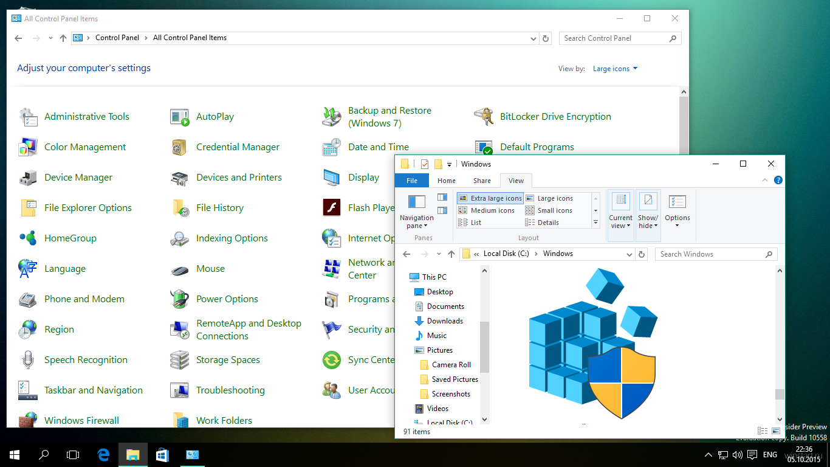The height and width of the screenshot is (467, 830).
Task: Click the Backup and Restore icon
Action: (332, 117)
